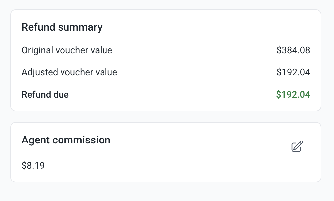The image size is (334, 201).
Task: Click bottom padding of the Refund summary card
Action: point(165,106)
